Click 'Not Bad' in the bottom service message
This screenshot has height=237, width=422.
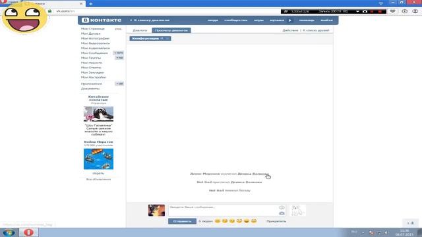[x=216, y=190]
